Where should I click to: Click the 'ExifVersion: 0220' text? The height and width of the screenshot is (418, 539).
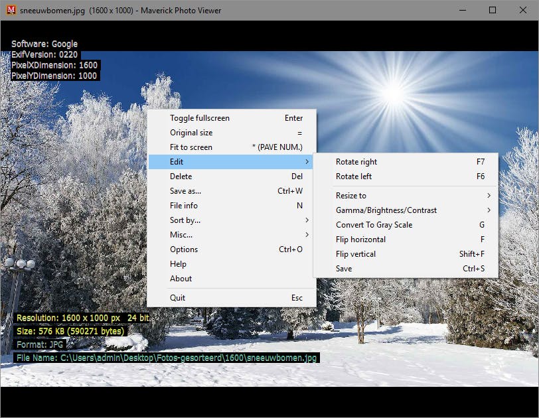[x=44, y=54]
